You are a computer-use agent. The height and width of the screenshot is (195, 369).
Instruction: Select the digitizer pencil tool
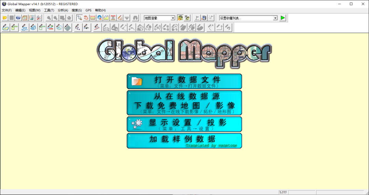click(x=120, y=18)
